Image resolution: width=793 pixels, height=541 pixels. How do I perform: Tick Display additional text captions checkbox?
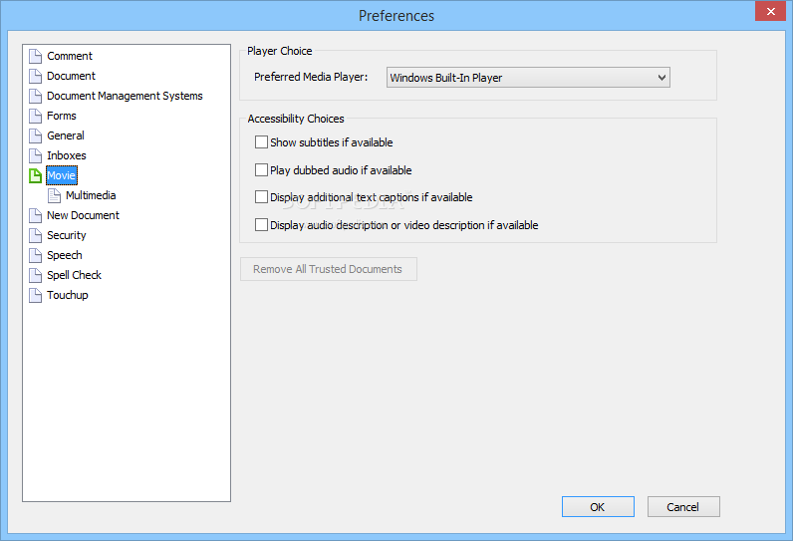pos(261,196)
